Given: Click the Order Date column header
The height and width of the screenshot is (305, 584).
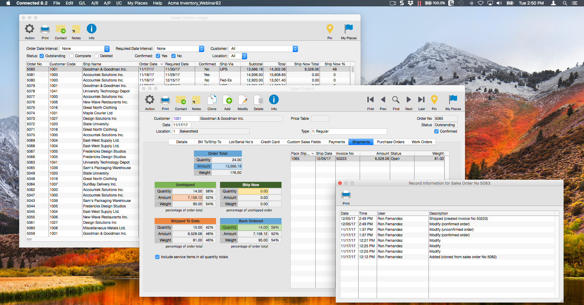Looking at the screenshot, I should pos(149,64).
